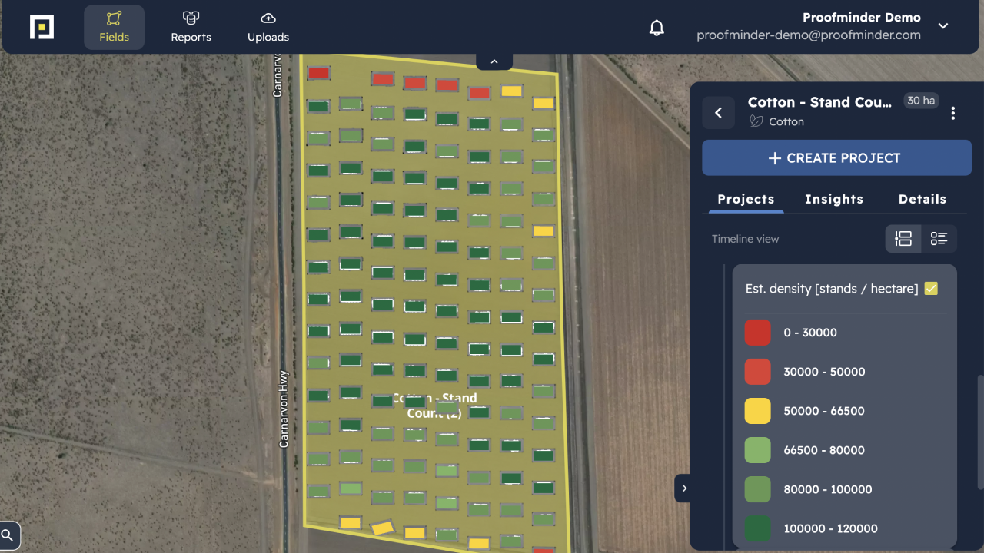Select the timeline view toggle icon
984x553 pixels.
coord(903,239)
